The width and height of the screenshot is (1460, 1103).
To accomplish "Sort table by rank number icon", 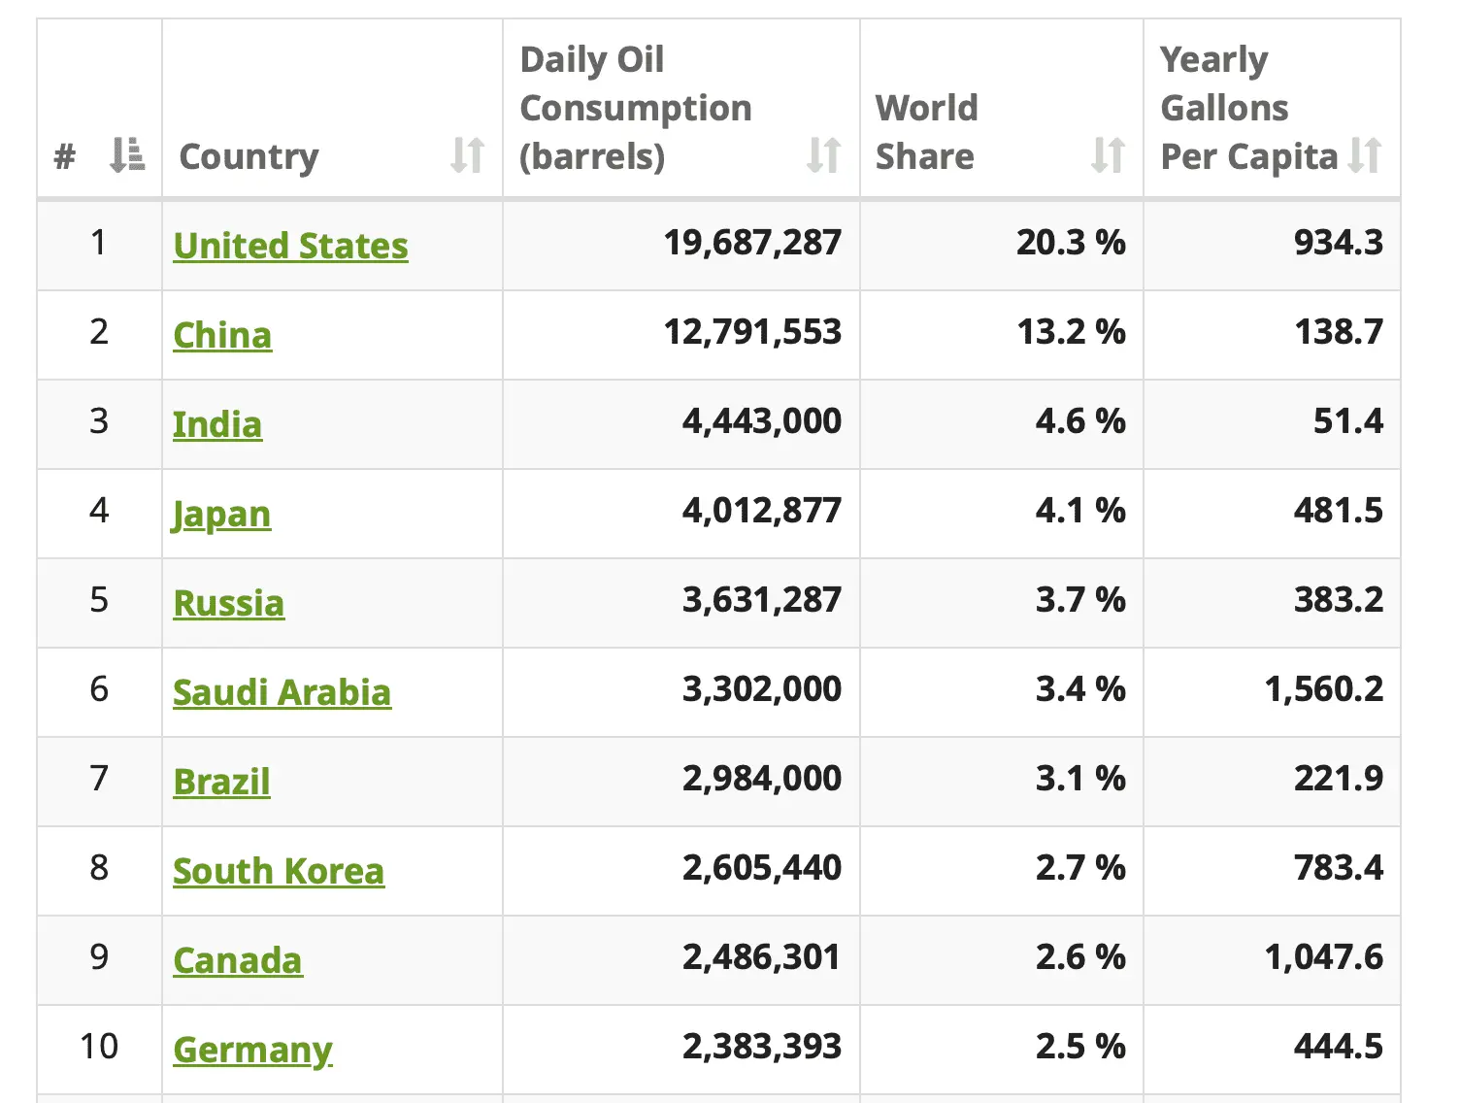I will click(x=127, y=155).
